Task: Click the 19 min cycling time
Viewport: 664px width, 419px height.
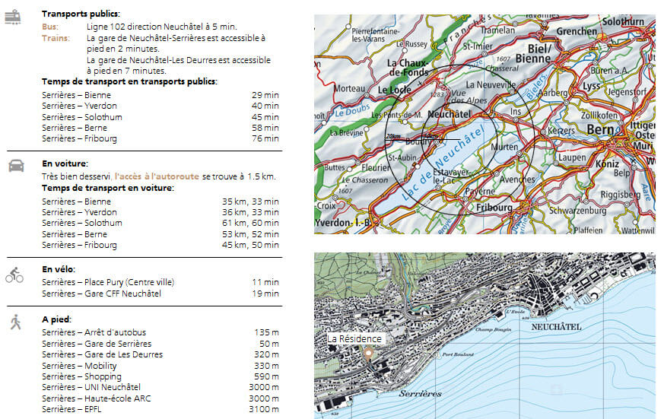Action: (265, 294)
